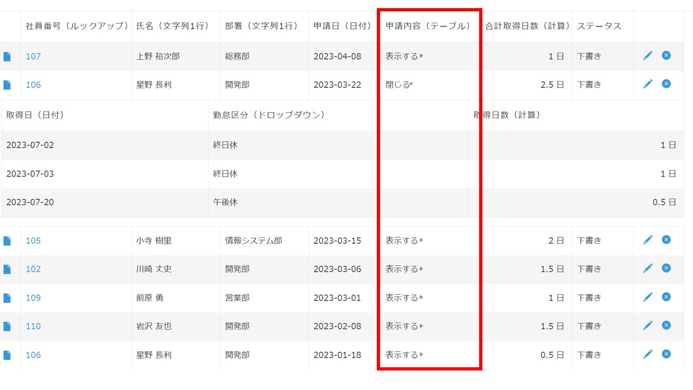Click the 申請日（日付） column header
This screenshot has height=390, width=693.
click(343, 26)
